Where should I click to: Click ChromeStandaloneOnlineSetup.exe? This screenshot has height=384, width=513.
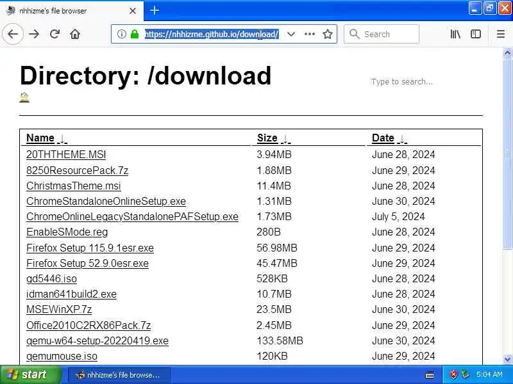pyautogui.click(x=106, y=201)
